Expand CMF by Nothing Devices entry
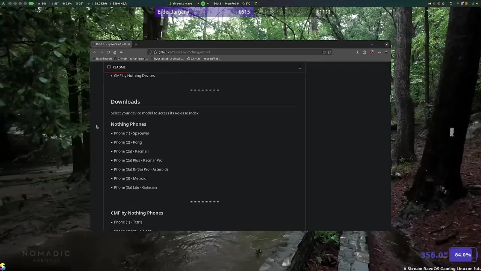This screenshot has height=271, width=481. pyautogui.click(x=133, y=76)
